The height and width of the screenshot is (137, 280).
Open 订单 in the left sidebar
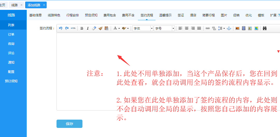point(11,35)
